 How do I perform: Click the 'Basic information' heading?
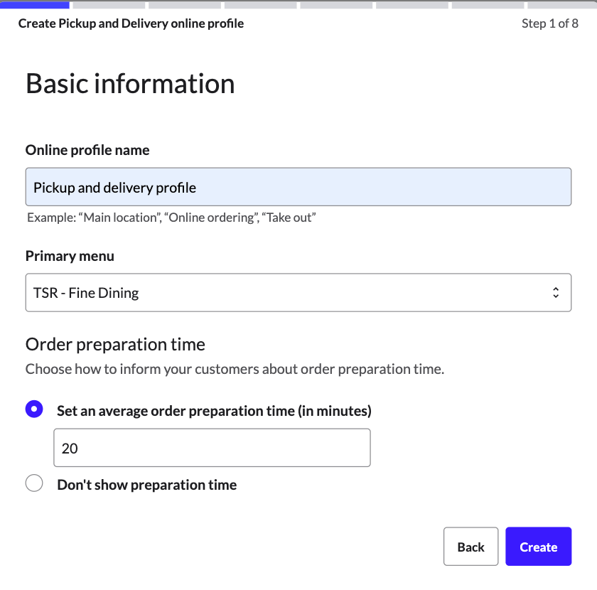click(x=130, y=84)
